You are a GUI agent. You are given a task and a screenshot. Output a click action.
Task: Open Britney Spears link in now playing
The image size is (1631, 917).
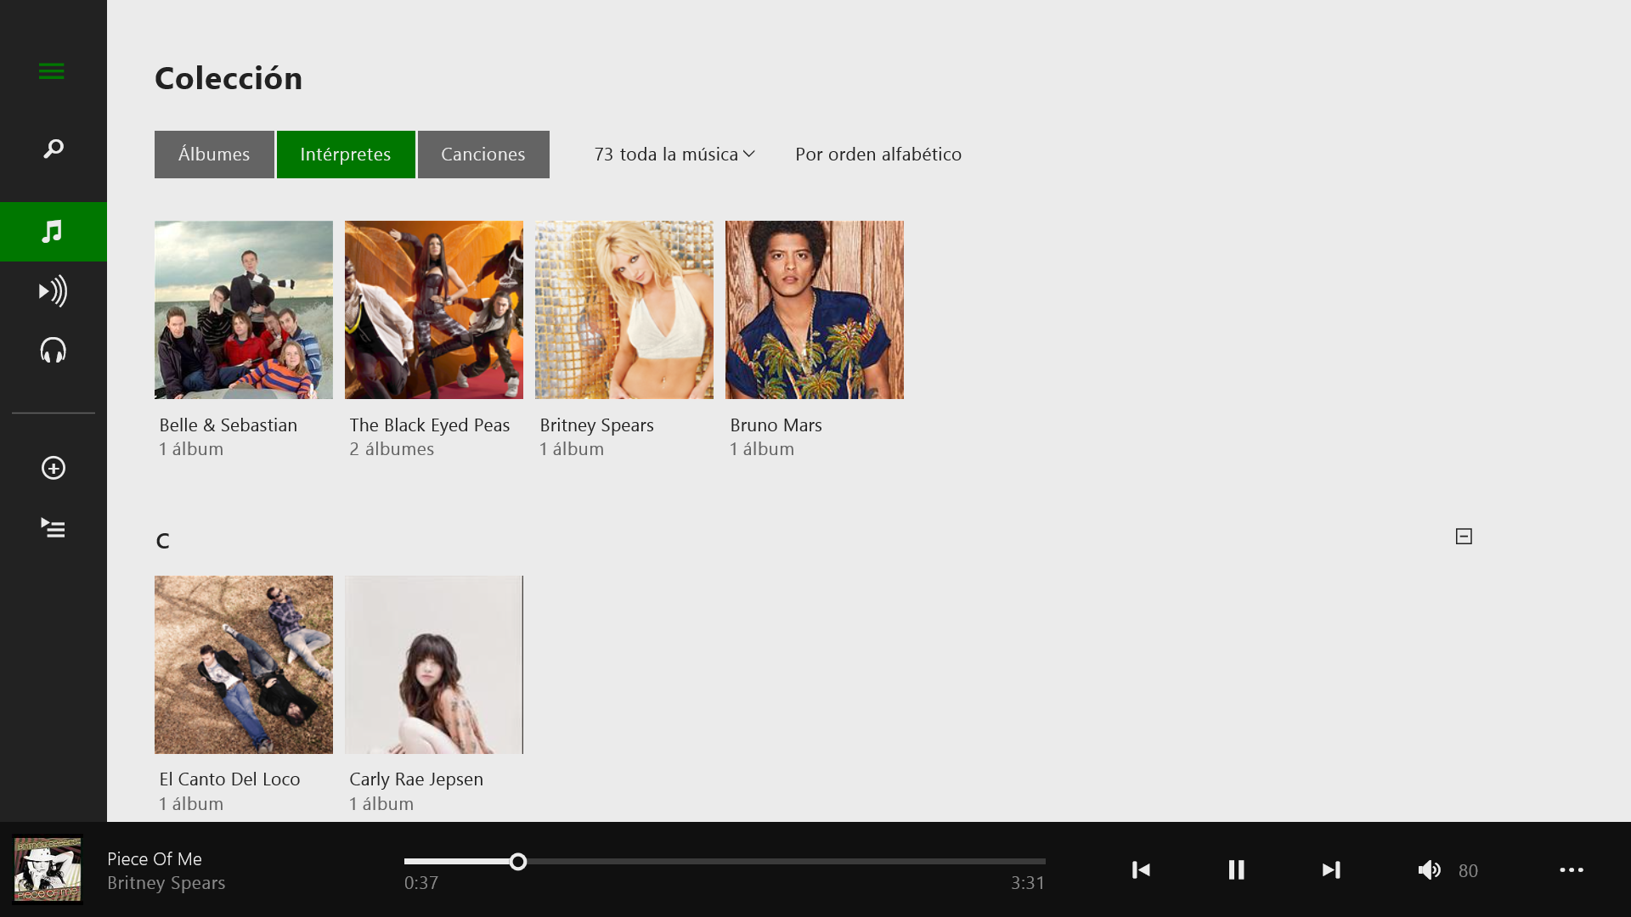tap(166, 883)
